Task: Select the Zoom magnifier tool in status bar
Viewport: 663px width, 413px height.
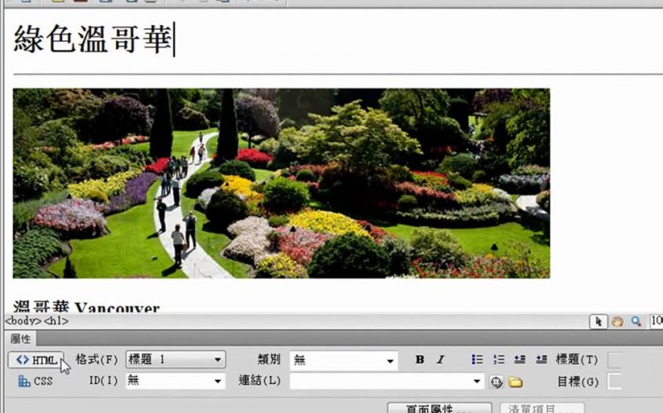Action: 636,321
